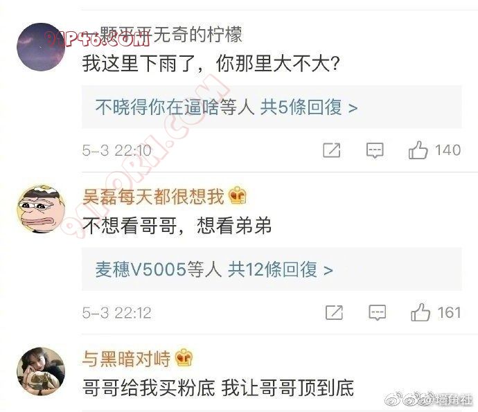
Task: Click the arrow after 共12條回復
Action: coord(328,270)
